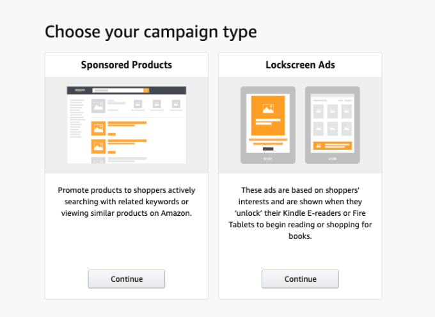Click the right Kindle banner ad illustration
Screen dimensions: 435x317
pos(333,125)
